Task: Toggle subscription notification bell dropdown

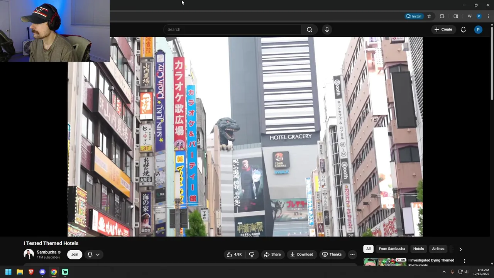Action: (x=94, y=254)
